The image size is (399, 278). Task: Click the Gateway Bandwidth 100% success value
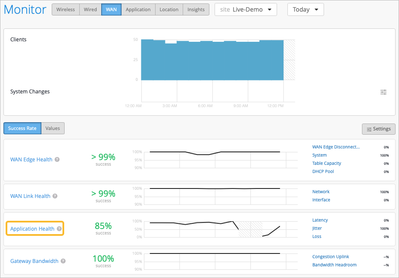point(103,259)
